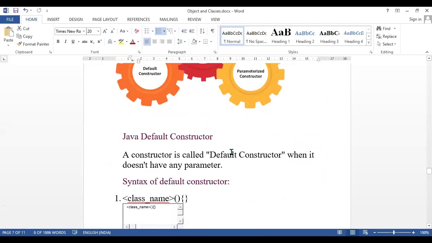Apply Superscript formatting
Image resolution: width=432 pixels, height=243 pixels.
pyautogui.click(x=99, y=42)
